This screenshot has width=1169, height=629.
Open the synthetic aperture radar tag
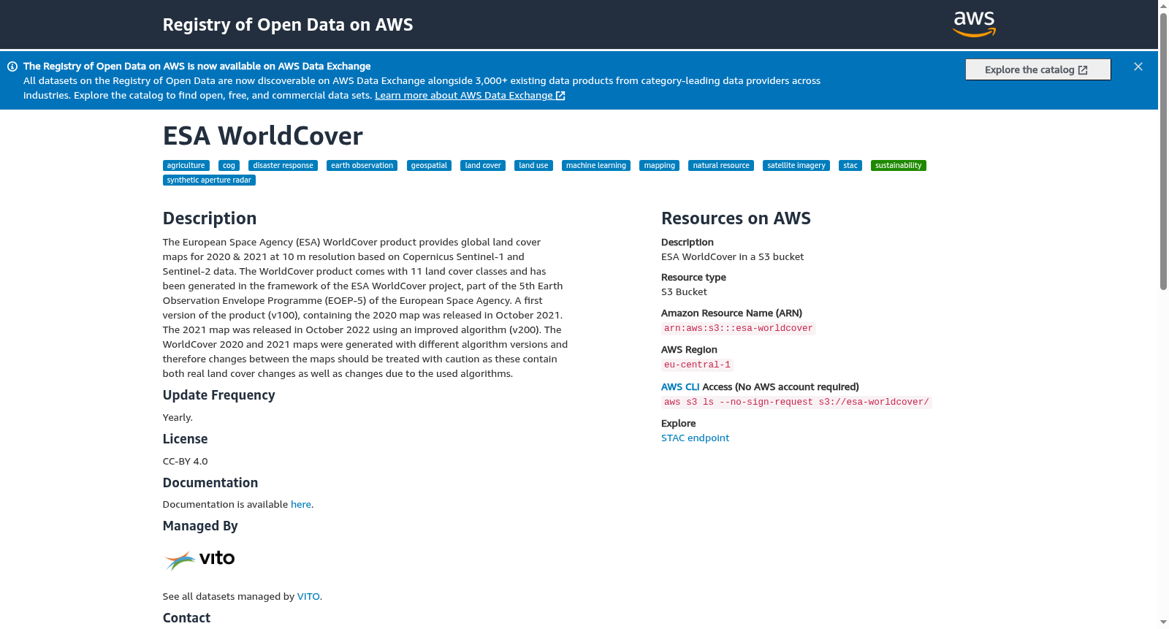pyautogui.click(x=209, y=180)
